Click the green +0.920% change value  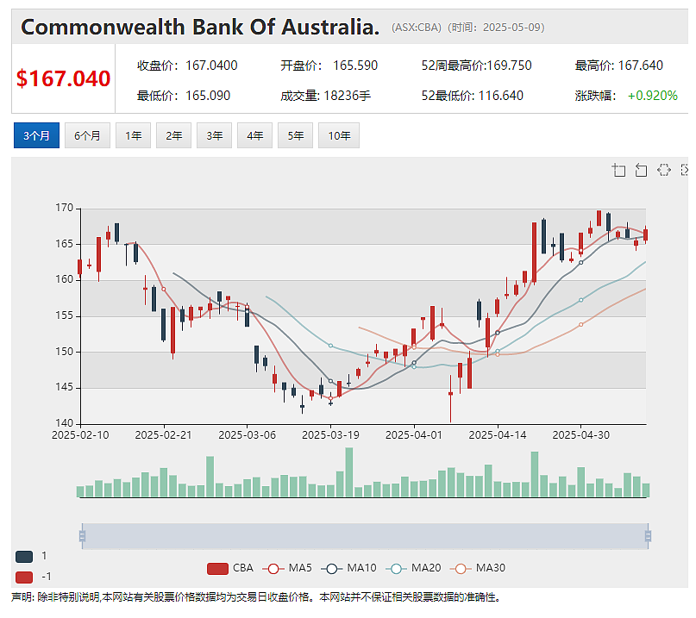[x=653, y=96]
